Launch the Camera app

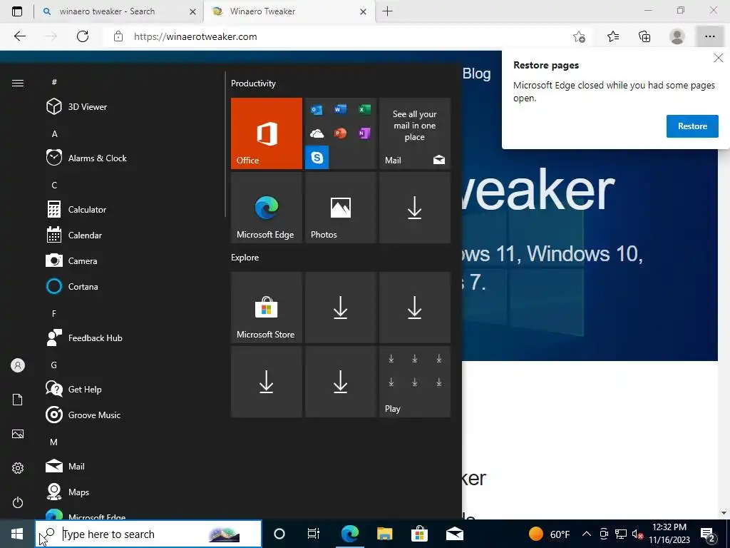coord(130,260)
